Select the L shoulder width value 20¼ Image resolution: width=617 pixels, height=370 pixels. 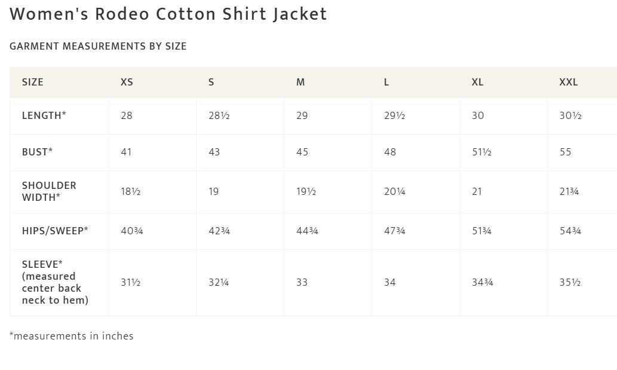395,191
